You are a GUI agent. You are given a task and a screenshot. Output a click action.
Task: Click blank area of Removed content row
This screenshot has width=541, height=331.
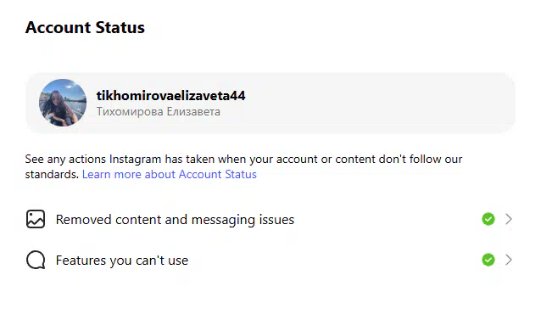tap(387, 220)
